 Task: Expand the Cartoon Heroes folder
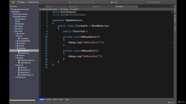13,14
